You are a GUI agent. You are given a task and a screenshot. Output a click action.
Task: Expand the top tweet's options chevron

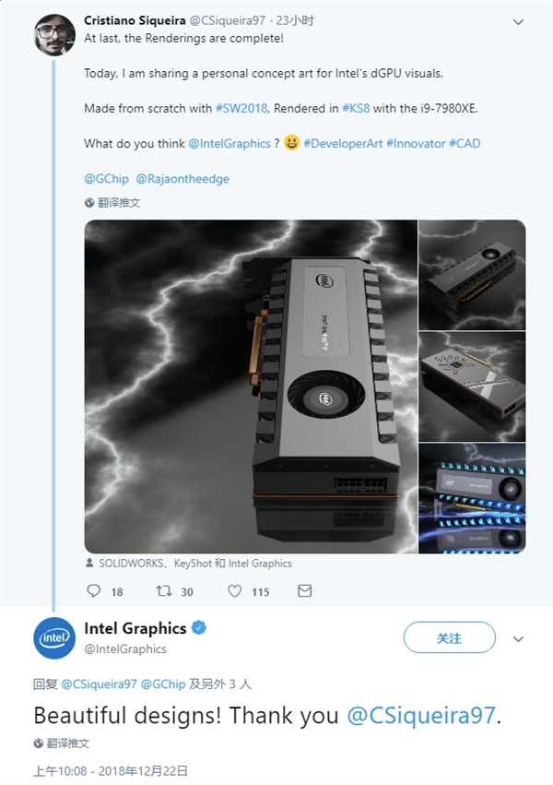pos(520,19)
